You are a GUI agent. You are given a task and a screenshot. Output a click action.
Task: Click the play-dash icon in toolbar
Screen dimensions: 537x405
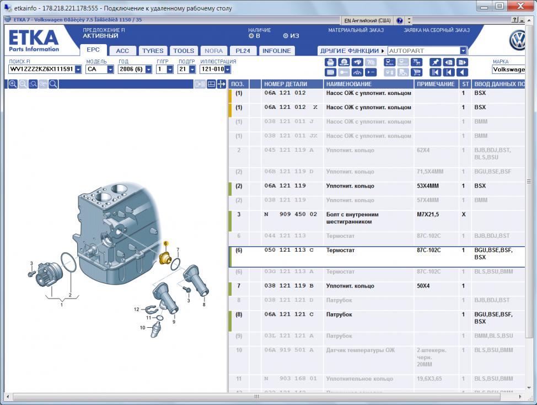click(370, 72)
